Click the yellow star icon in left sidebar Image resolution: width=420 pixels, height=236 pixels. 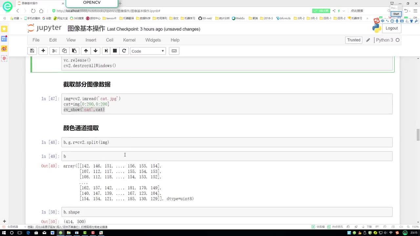tap(4, 29)
